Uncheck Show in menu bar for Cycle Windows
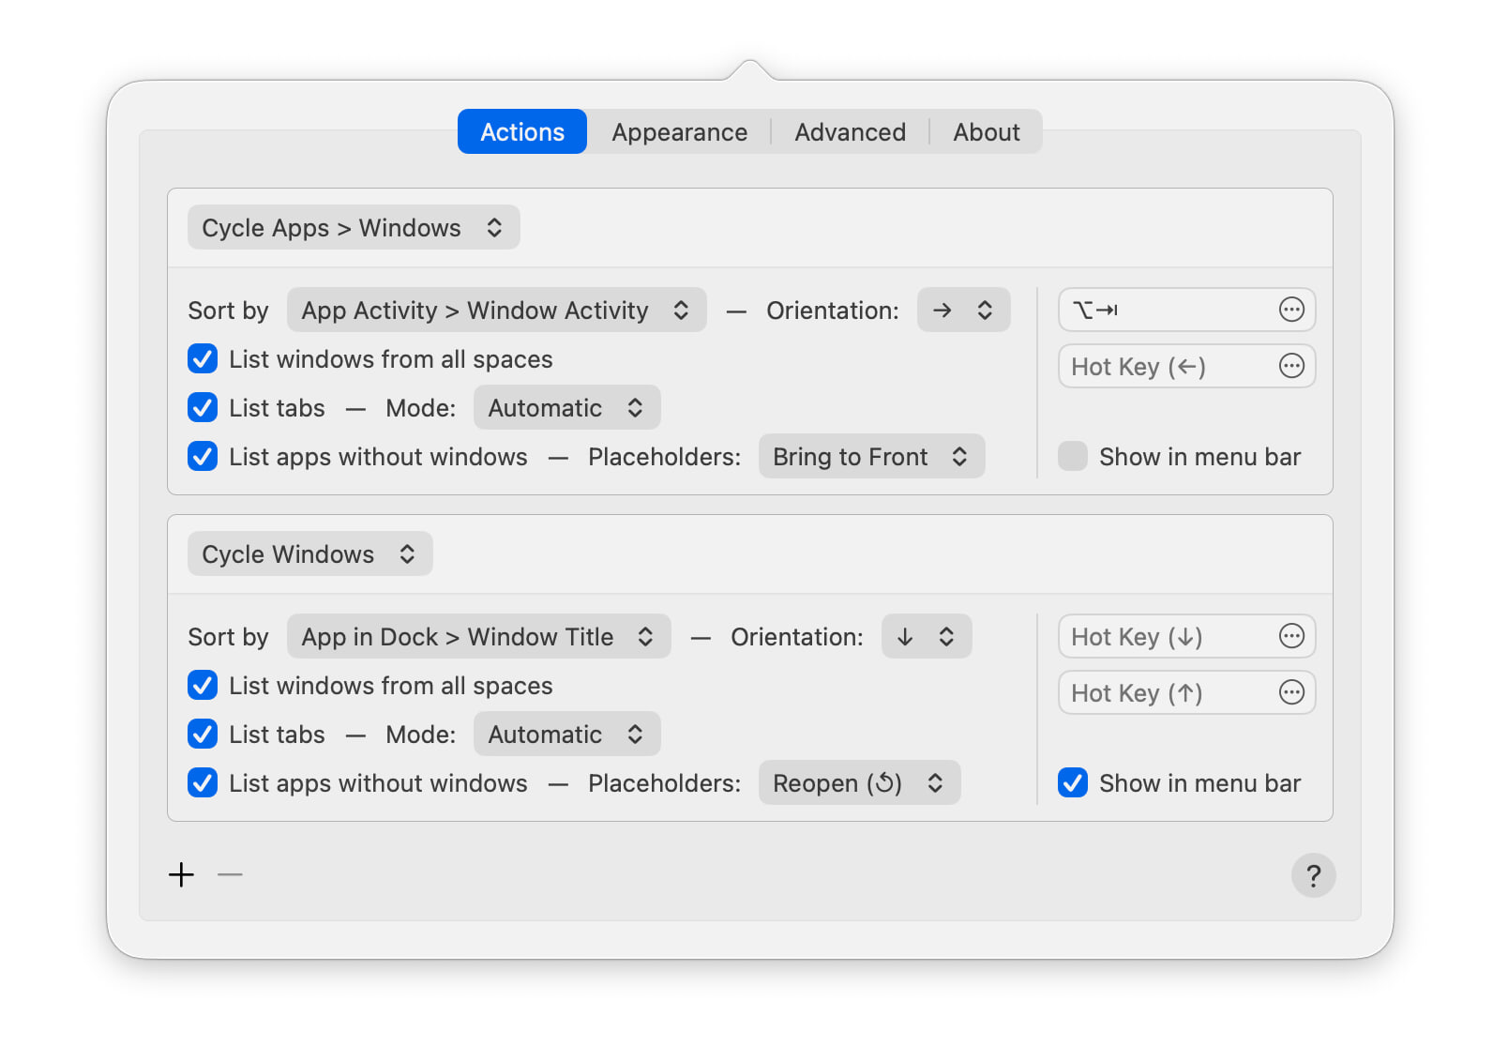This screenshot has height=1061, width=1508. 1073,783
